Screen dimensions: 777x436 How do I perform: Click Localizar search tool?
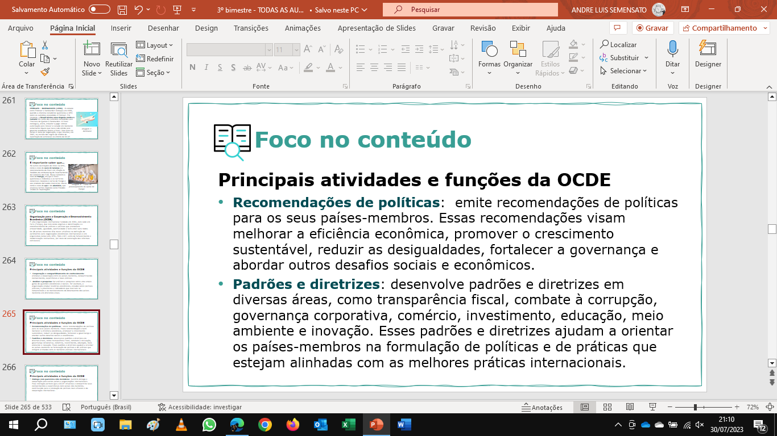[618, 44]
